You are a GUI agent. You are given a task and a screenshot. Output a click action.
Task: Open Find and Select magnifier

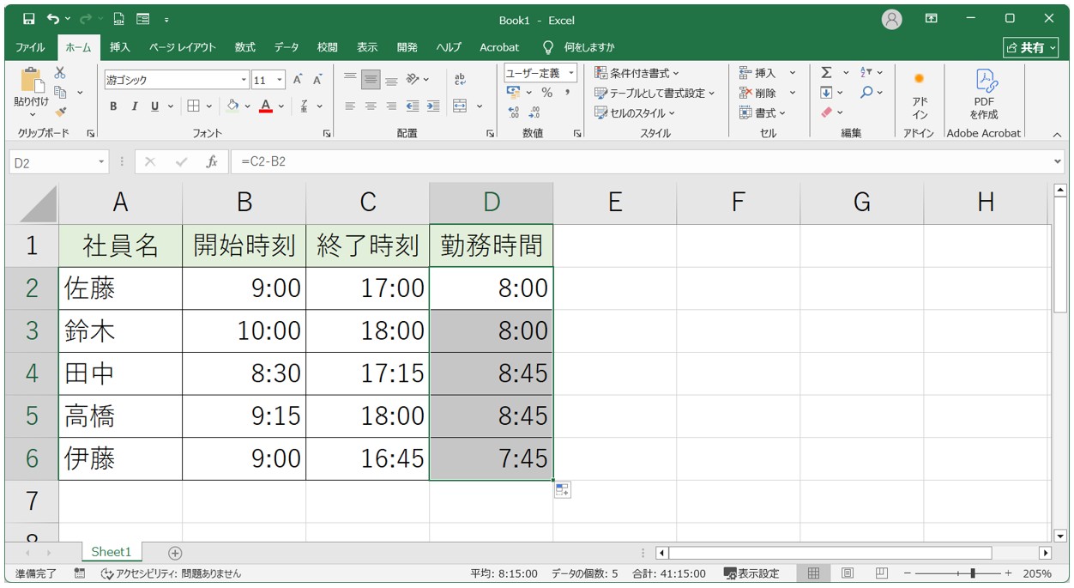tap(866, 93)
